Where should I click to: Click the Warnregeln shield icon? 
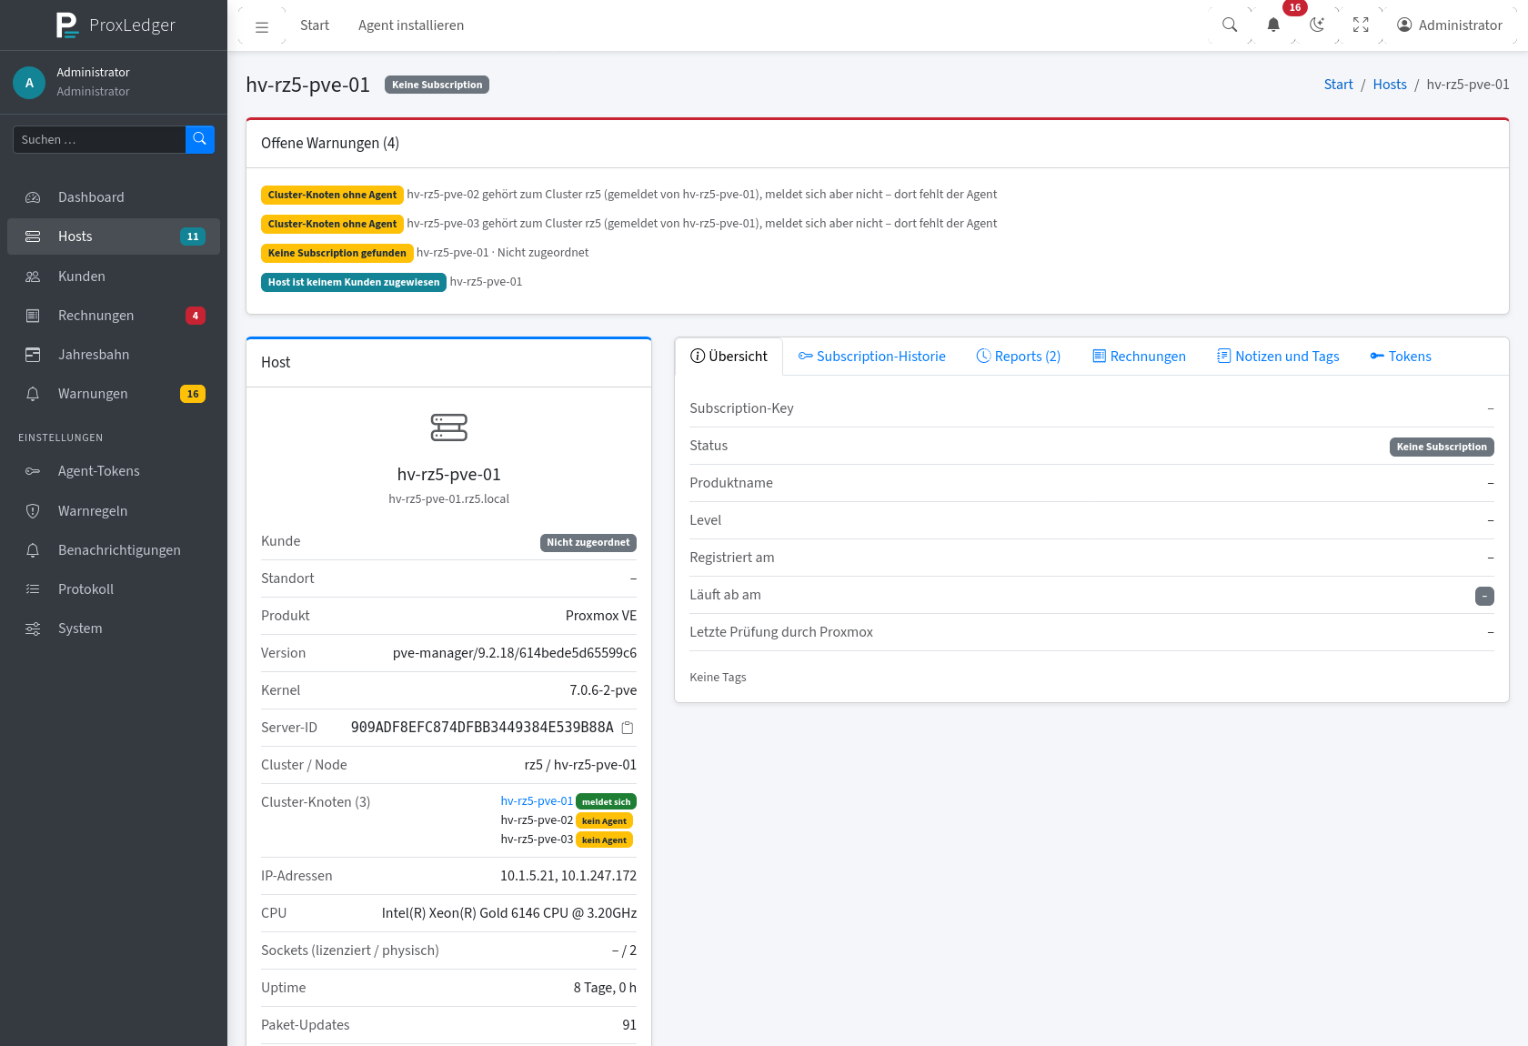pos(33,511)
